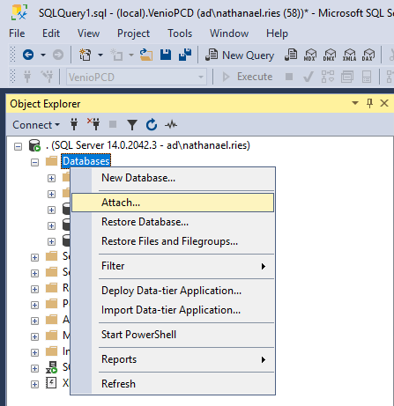
Task: Click Object Explorer Filter funnel icon
Action: coord(132,125)
